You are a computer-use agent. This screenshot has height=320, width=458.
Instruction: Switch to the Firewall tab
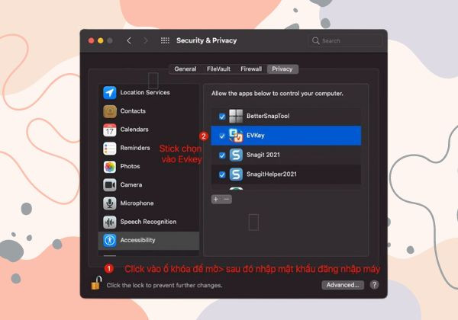point(251,69)
